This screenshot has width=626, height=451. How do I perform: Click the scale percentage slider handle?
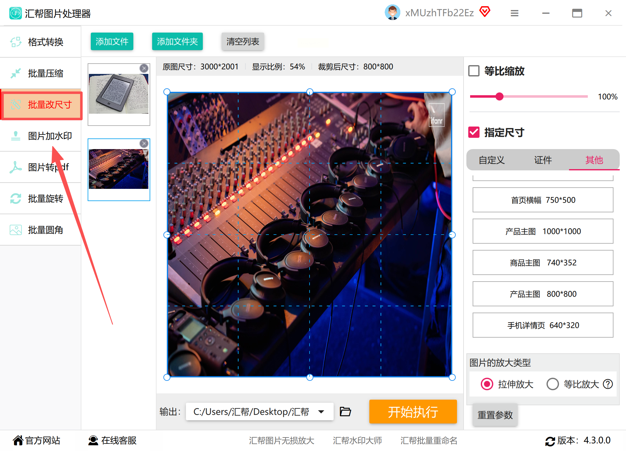pyautogui.click(x=500, y=96)
